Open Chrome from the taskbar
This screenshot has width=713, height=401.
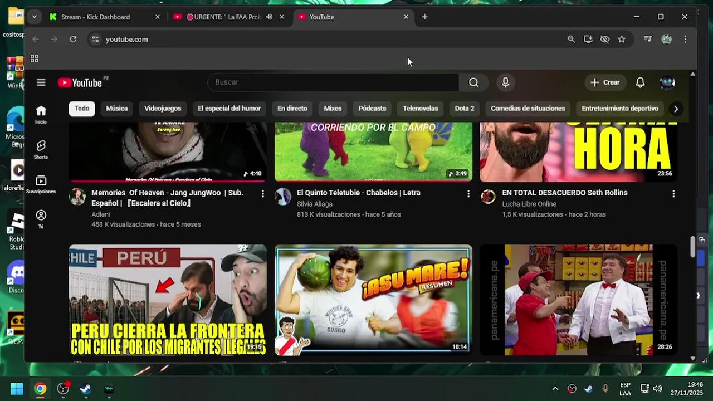tap(40, 389)
